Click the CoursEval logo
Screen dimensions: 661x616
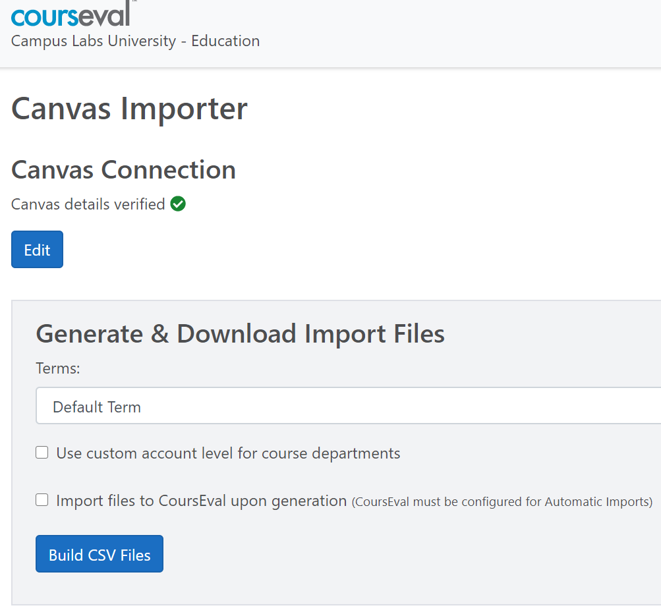point(71,14)
